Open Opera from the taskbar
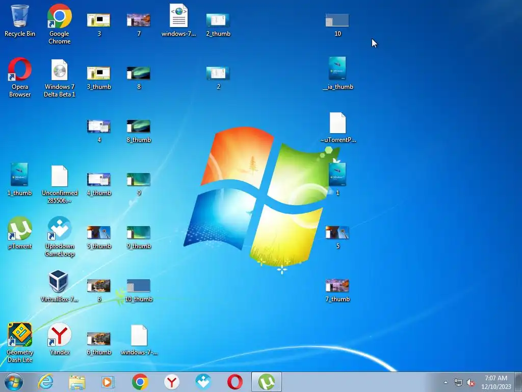This screenshot has width=522, height=392. pyautogui.click(x=234, y=382)
